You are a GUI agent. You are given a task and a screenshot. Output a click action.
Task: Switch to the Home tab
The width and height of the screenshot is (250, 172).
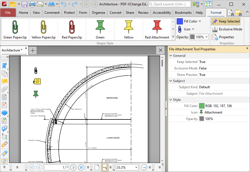click(23, 13)
